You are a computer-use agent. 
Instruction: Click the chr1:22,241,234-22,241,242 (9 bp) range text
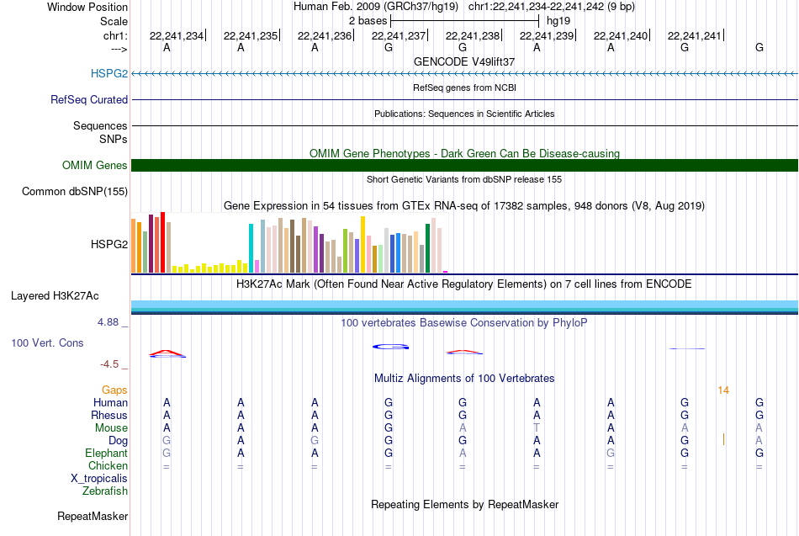552,7
